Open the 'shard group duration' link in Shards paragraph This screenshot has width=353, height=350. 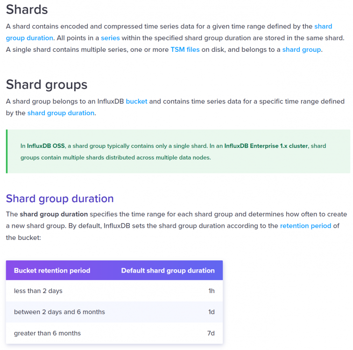(x=29, y=38)
